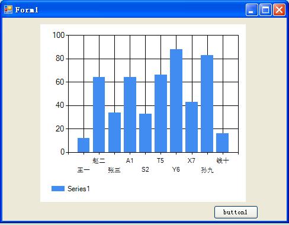Click the Series1 legend color swatch
Image resolution: width=289 pixels, height=225 pixels.
tap(58, 188)
